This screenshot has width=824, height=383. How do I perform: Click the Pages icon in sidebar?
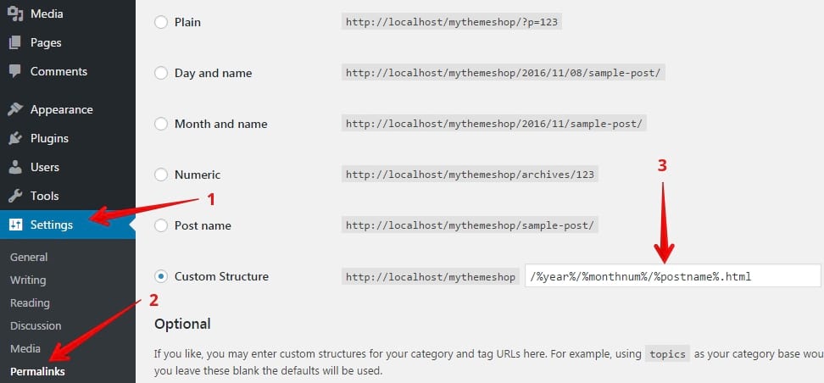(x=15, y=42)
